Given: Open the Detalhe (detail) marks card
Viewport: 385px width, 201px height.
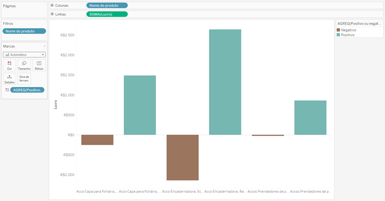Looking at the screenshot, I should point(9,79).
